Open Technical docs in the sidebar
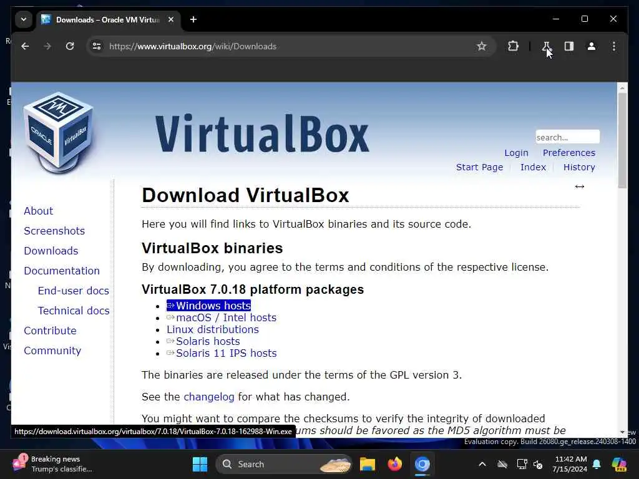 [74, 311]
